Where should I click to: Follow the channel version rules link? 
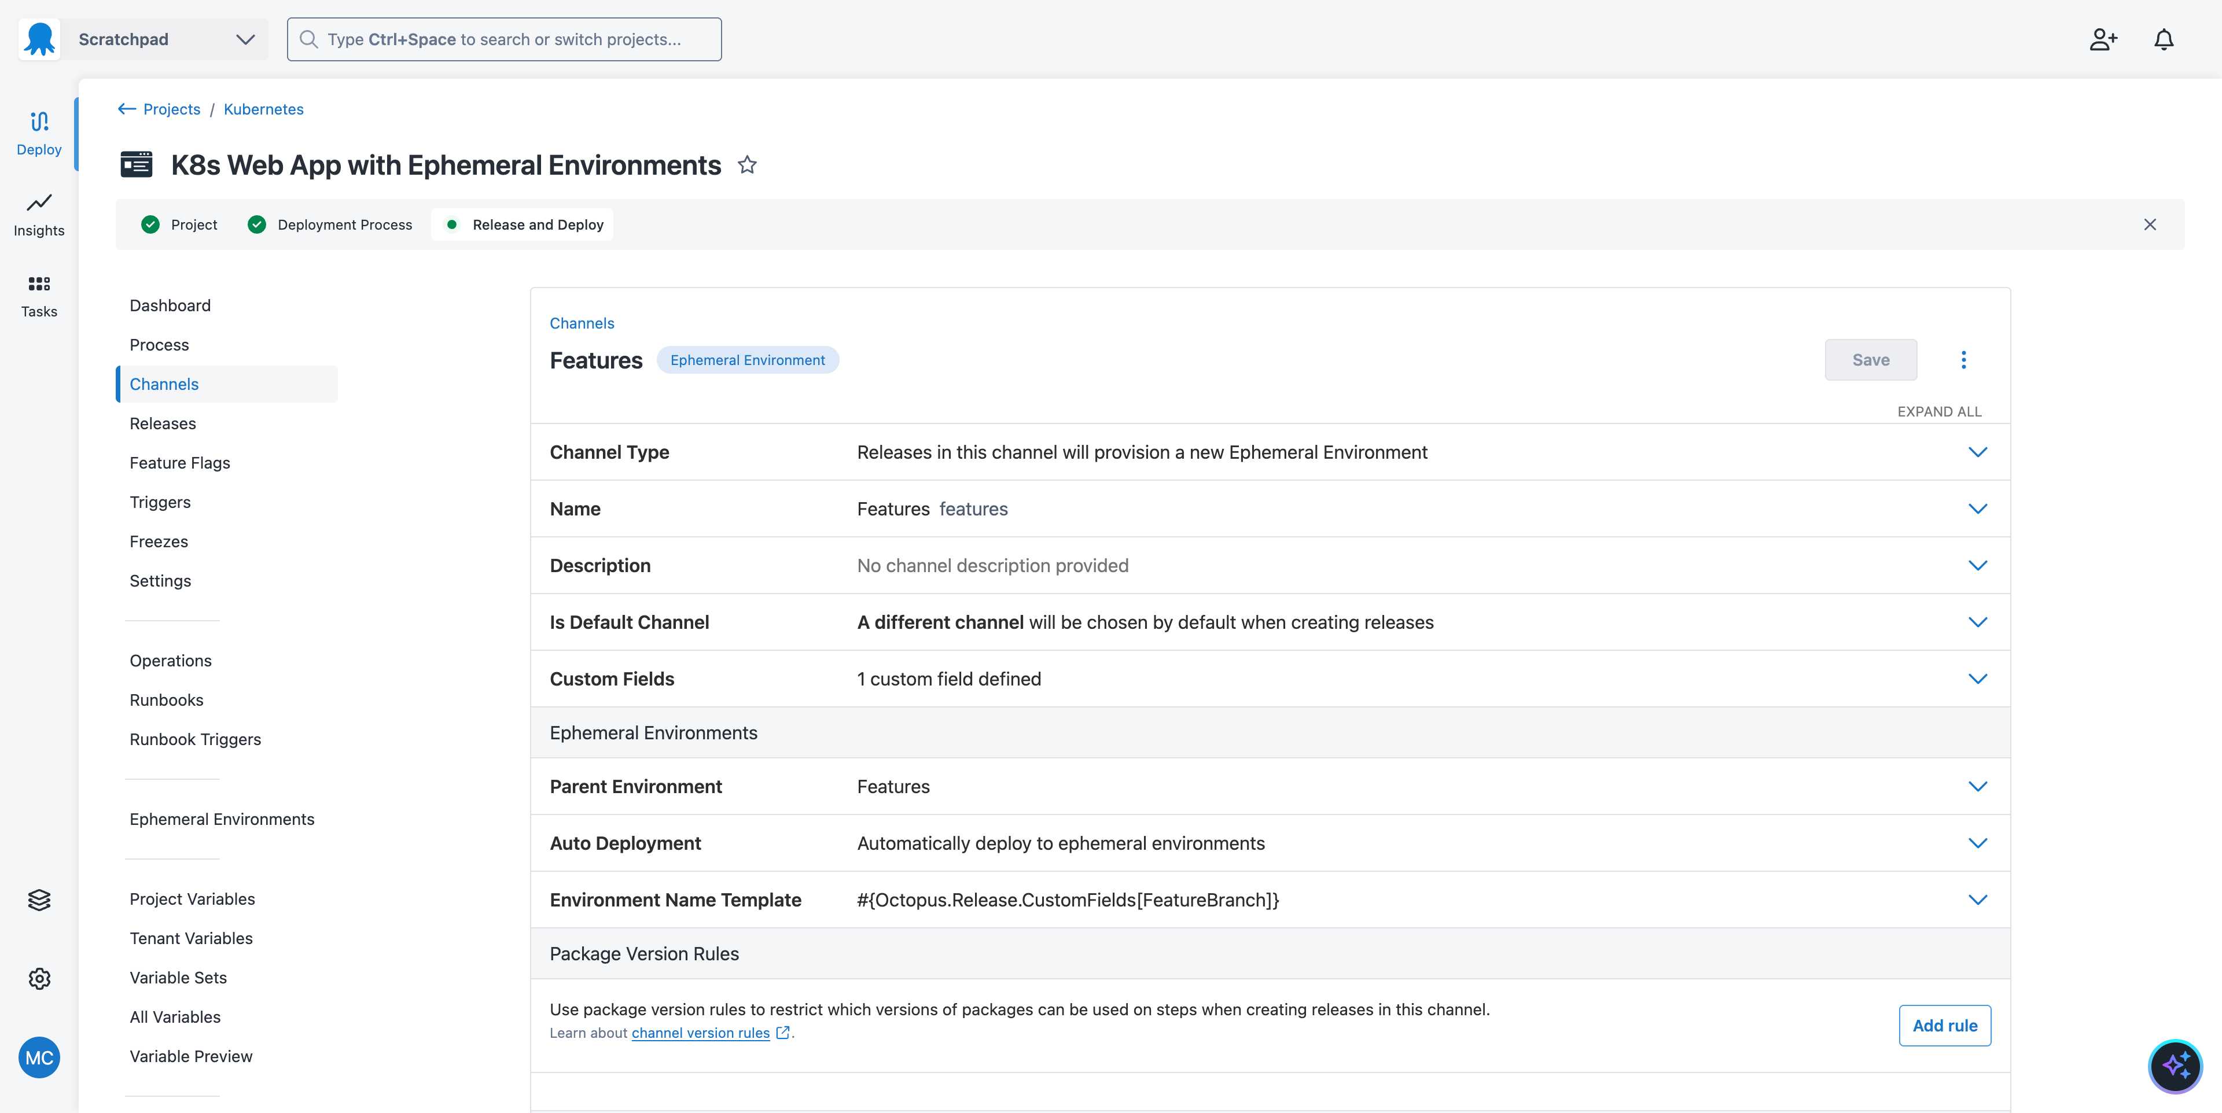click(700, 1033)
